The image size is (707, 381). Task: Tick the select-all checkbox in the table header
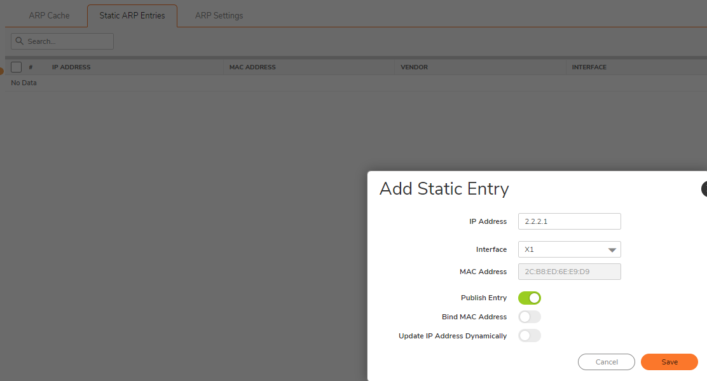[x=17, y=67]
